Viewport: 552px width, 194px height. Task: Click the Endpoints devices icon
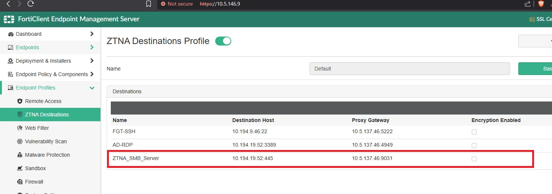point(11,47)
